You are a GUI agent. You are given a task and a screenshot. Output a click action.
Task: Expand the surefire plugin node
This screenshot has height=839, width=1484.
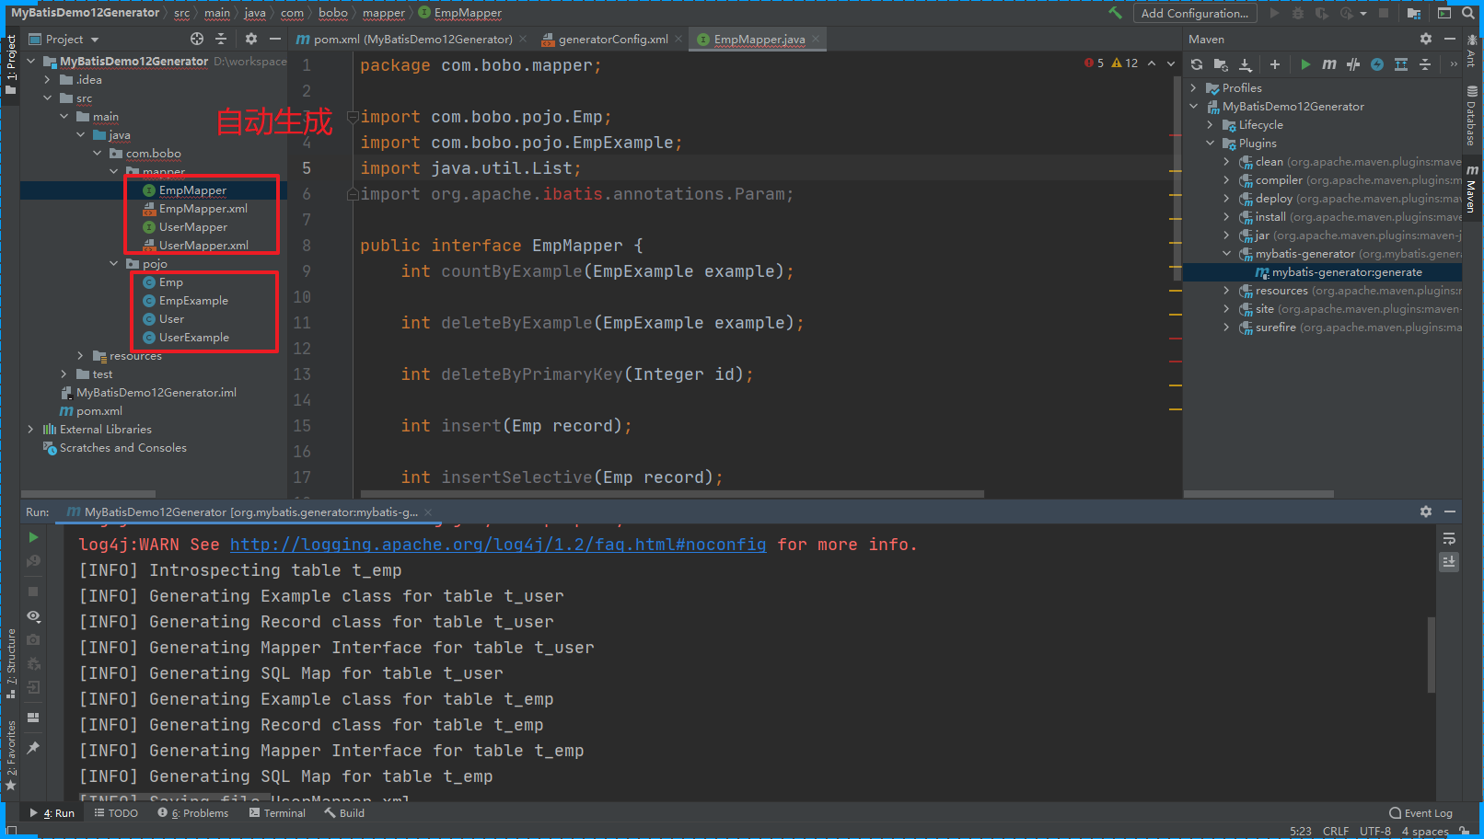click(1227, 328)
